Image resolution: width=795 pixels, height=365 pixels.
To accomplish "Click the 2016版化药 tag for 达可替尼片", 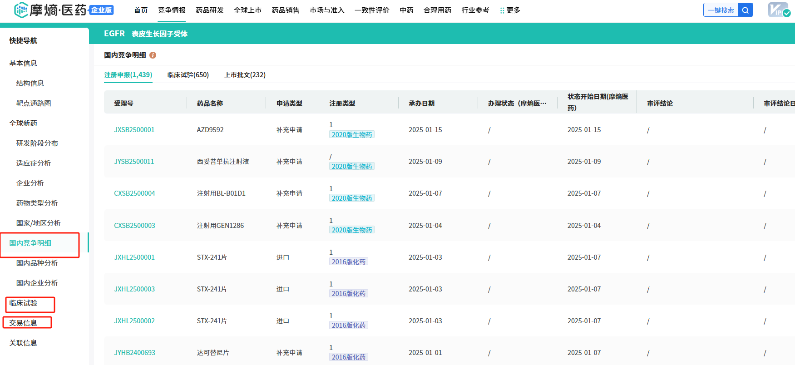I will point(348,357).
